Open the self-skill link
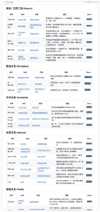This screenshot has height=212, width=100. (x=21, y=50)
